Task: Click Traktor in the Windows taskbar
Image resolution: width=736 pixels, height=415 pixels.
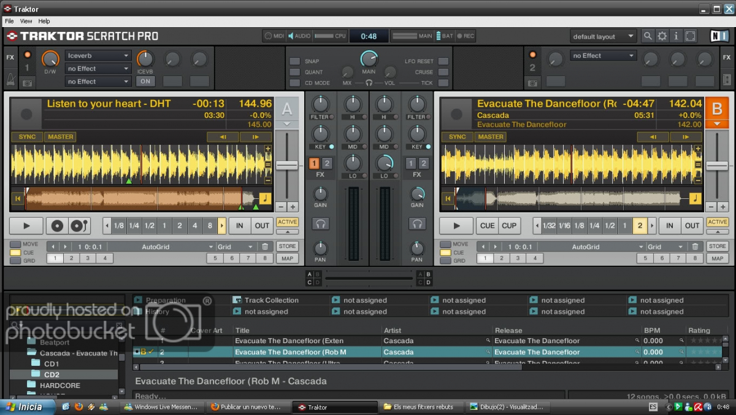Action: 335,407
